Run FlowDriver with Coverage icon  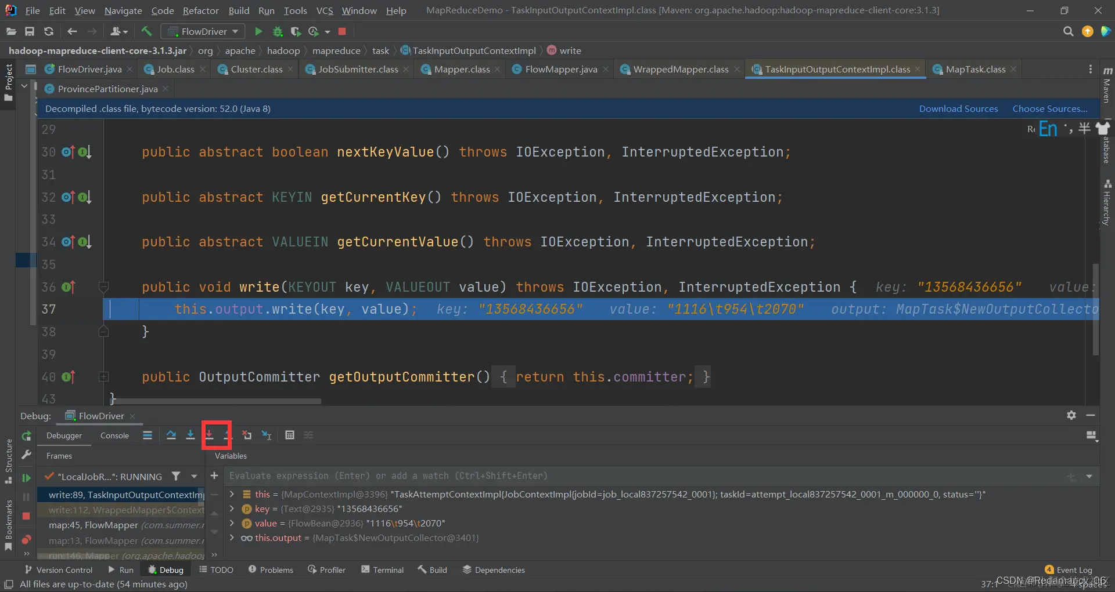(296, 31)
